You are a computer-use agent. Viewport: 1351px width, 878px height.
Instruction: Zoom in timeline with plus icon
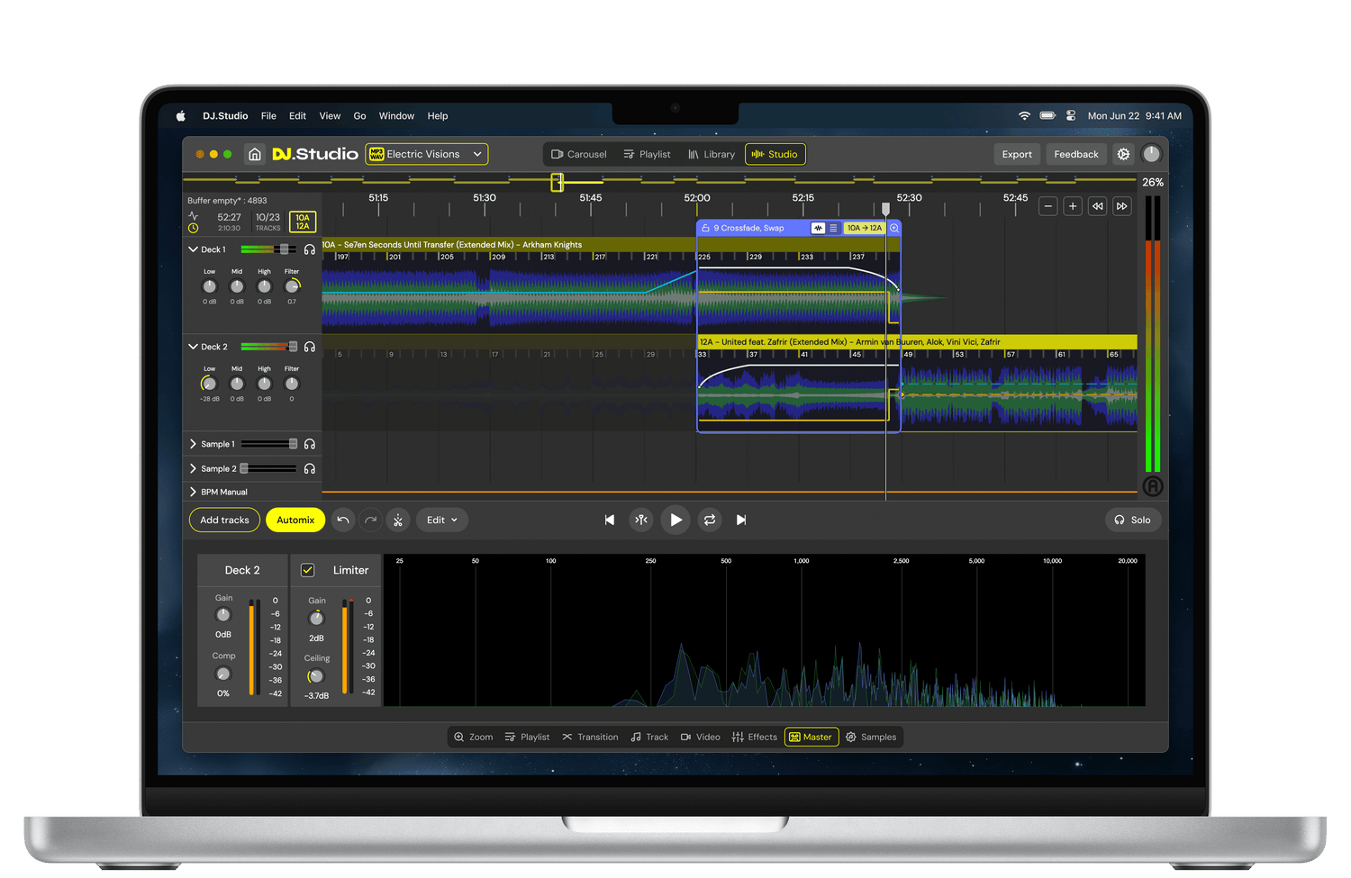(1073, 206)
